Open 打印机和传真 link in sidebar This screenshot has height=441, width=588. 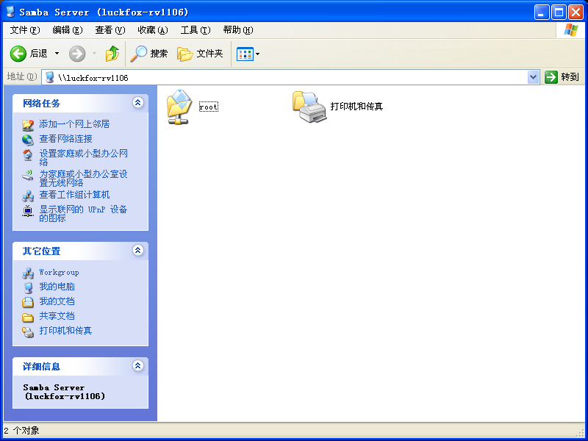[x=65, y=330]
